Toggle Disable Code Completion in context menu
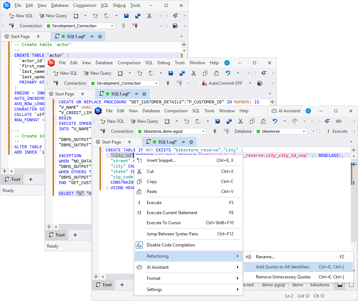Image resolution: width=358 pixels, height=301 pixels. pos(171,245)
